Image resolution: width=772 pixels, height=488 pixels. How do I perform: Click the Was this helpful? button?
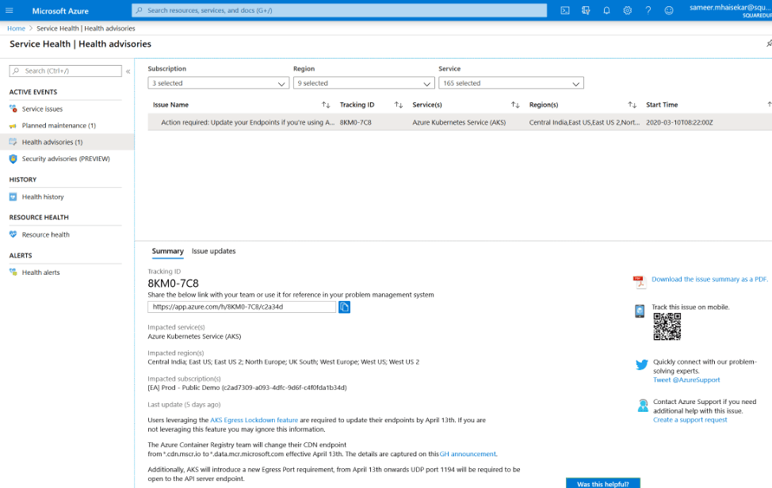[602, 483]
